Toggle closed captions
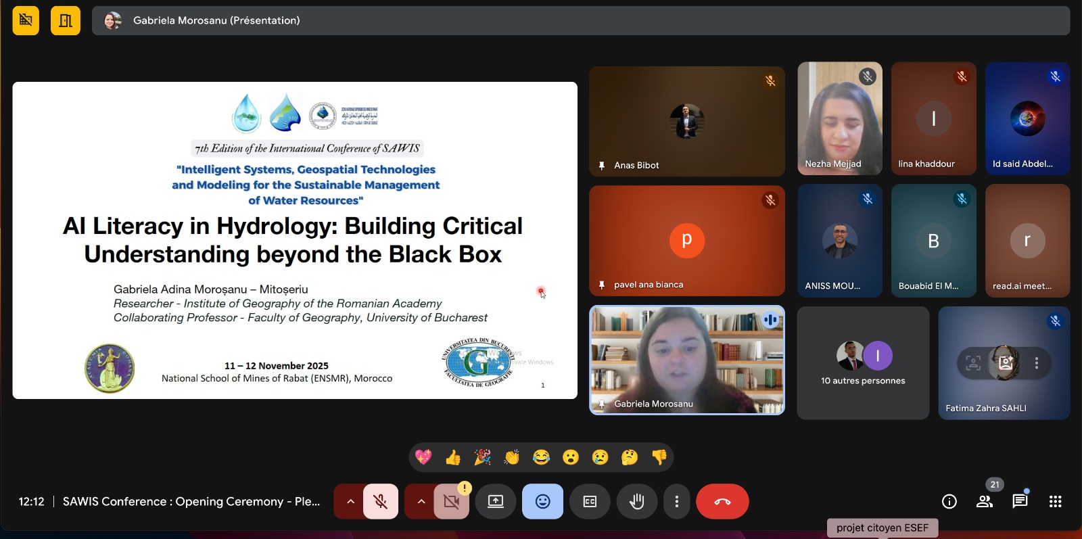The height and width of the screenshot is (539, 1082). [590, 502]
